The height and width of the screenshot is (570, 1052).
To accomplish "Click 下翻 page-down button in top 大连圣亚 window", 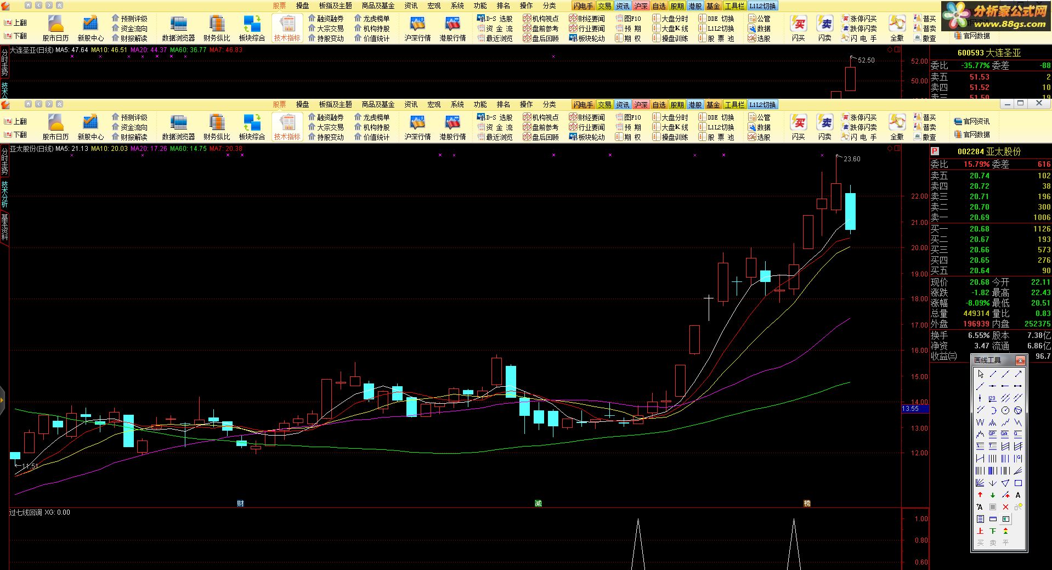I will pos(15,36).
